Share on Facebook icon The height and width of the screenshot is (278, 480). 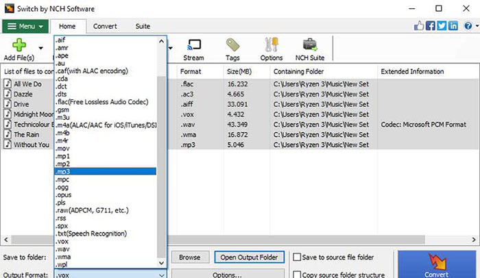[430, 26]
